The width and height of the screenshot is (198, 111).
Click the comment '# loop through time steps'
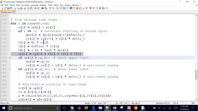(x=34, y=20)
